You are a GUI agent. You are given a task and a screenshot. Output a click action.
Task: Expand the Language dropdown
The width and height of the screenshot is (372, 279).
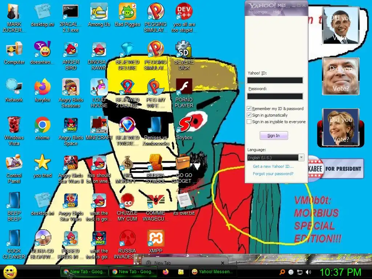301,158
